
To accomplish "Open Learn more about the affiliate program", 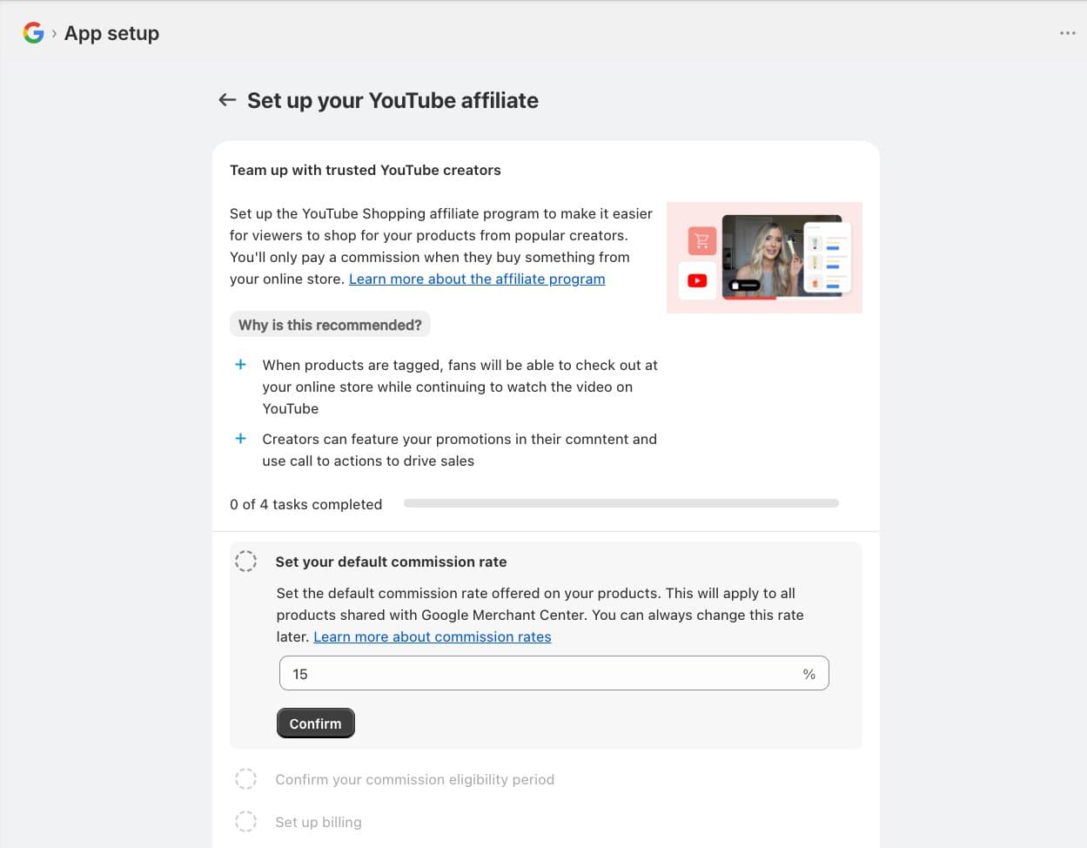I will point(477,279).
